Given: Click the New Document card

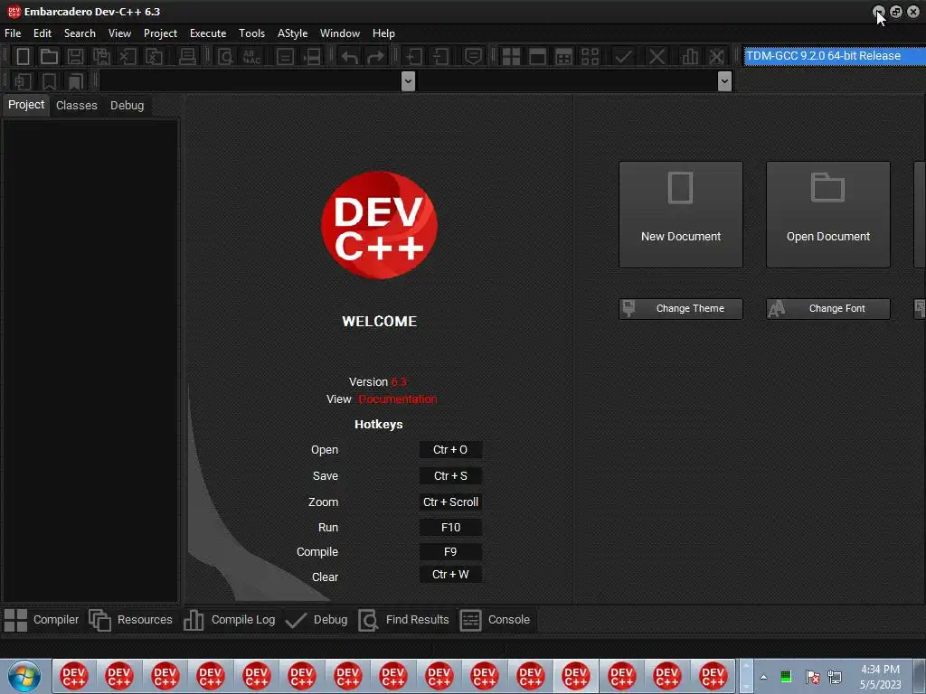Looking at the screenshot, I should click(680, 215).
